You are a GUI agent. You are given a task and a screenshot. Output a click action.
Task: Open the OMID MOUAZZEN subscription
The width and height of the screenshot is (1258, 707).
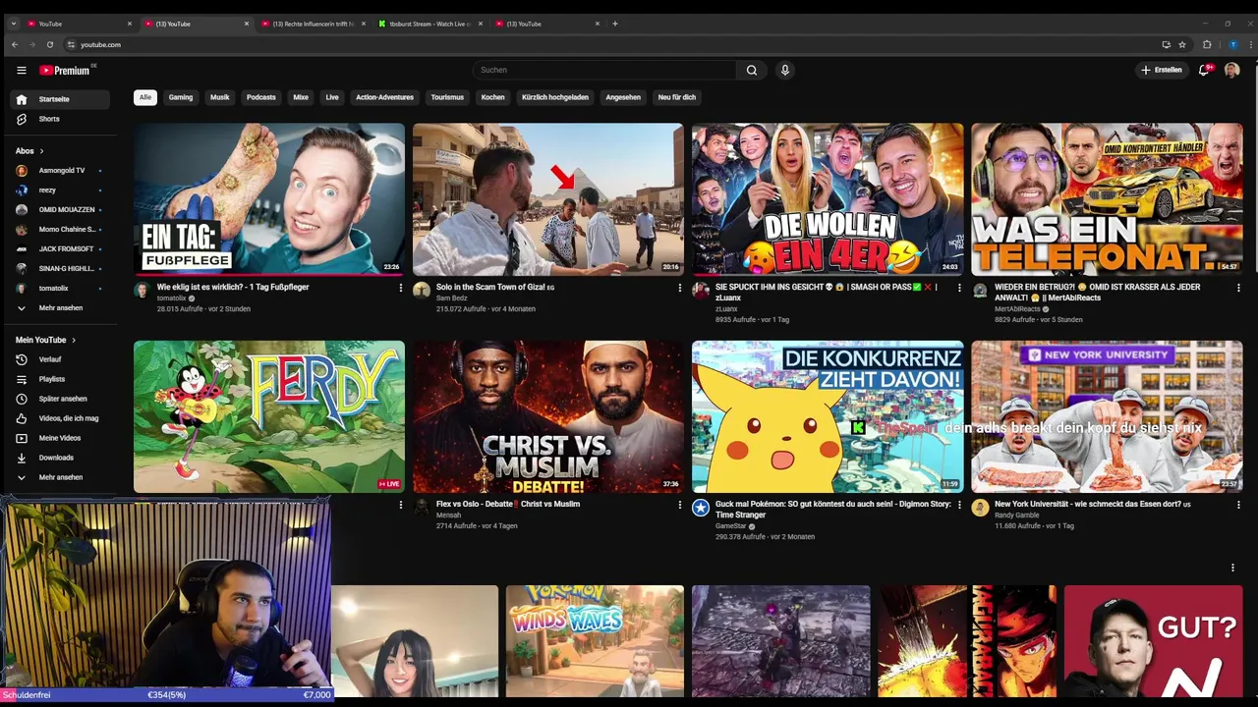click(59, 210)
